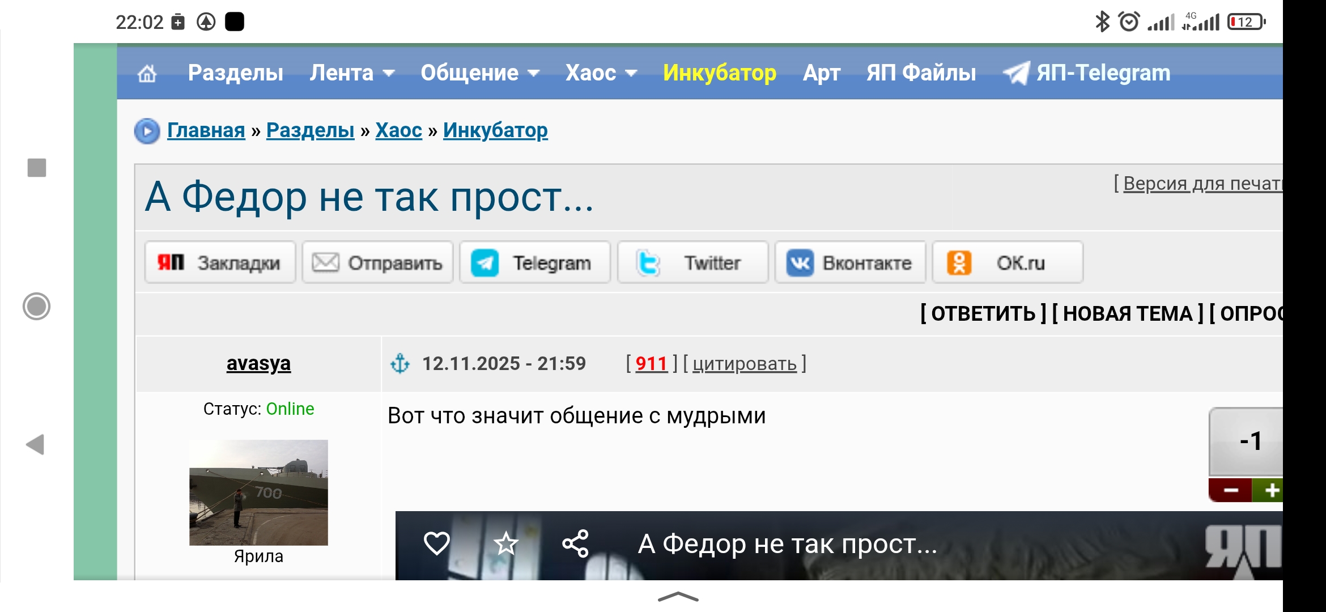Viewport: 1326px width, 612px height.
Task: Expand the Лента dropdown menu
Action: [352, 73]
